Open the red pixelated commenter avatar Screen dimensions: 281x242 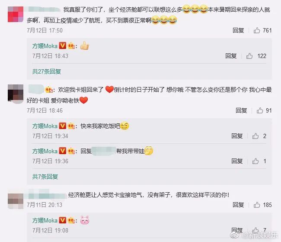tap(16, 14)
